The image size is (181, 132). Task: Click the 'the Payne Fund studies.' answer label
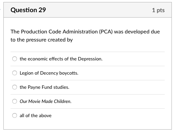coord(44,87)
